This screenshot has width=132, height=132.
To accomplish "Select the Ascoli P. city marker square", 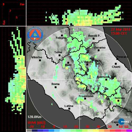I will tap(94, 39).
